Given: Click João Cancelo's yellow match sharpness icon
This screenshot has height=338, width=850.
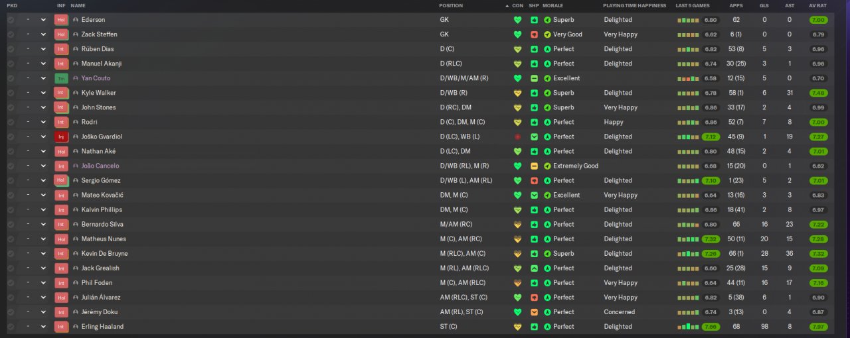Looking at the screenshot, I should (535, 166).
